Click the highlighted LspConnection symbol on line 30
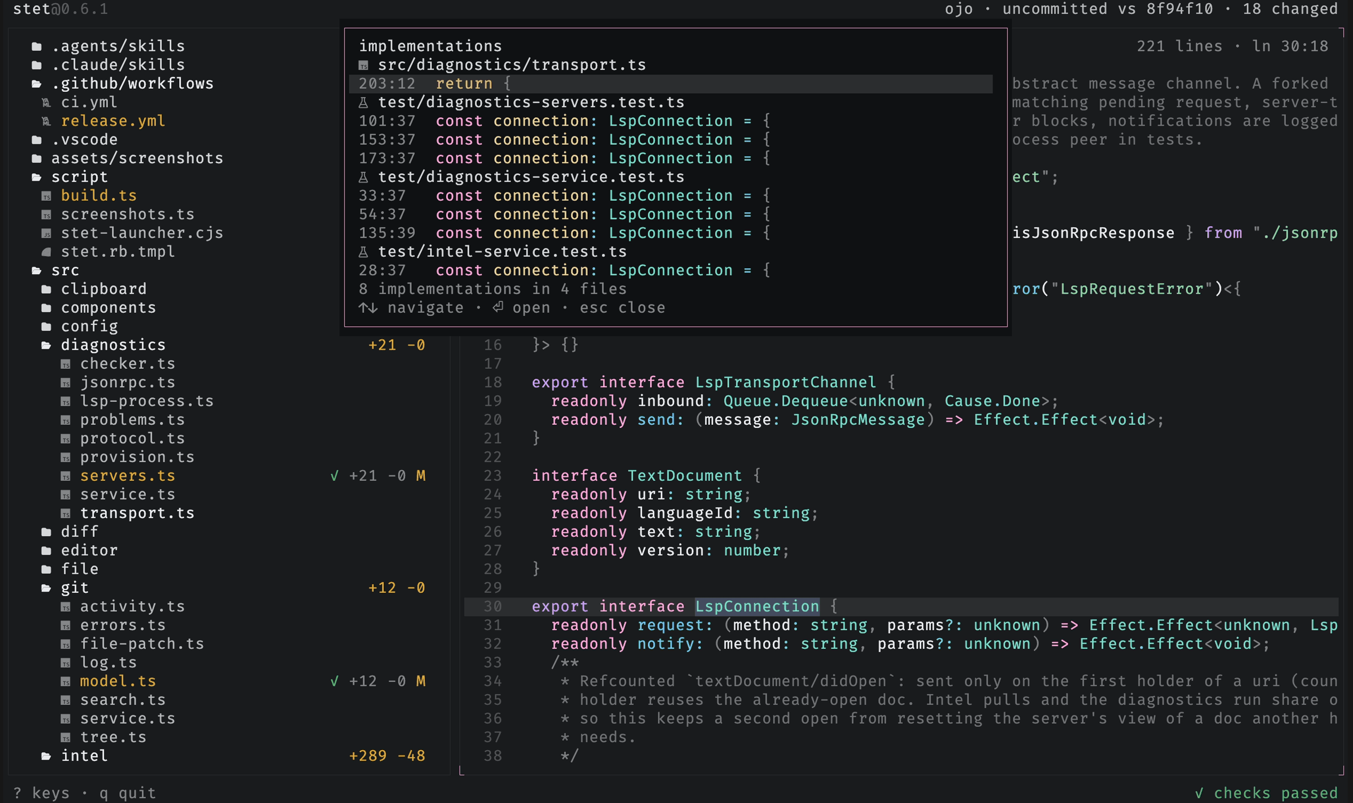The height and width of the screenshot is (803, 1353). tap(757, 606)
